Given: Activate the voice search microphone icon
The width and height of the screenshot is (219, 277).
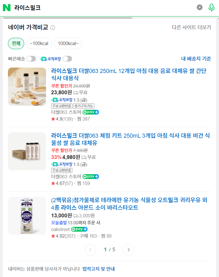Looking at the screenshot, I should (x=211, y=7).
